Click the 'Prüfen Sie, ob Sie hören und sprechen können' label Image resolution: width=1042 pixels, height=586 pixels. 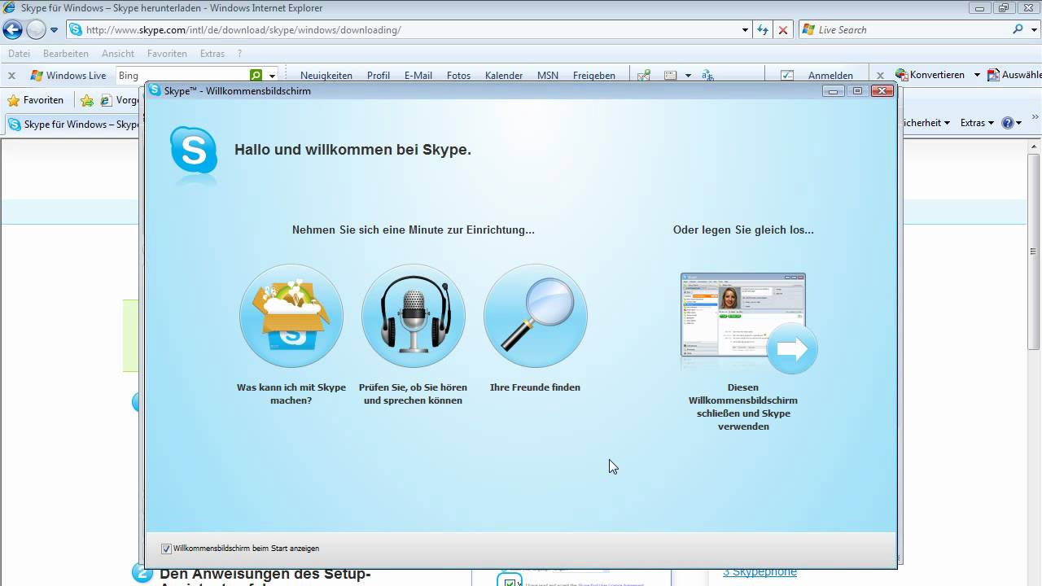point(414,394)
